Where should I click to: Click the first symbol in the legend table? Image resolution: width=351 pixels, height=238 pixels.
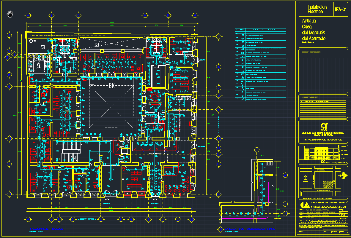tap(242, 35)
